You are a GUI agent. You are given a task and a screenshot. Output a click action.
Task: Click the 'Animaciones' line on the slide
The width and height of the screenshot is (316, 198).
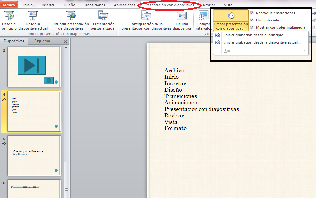181,102
